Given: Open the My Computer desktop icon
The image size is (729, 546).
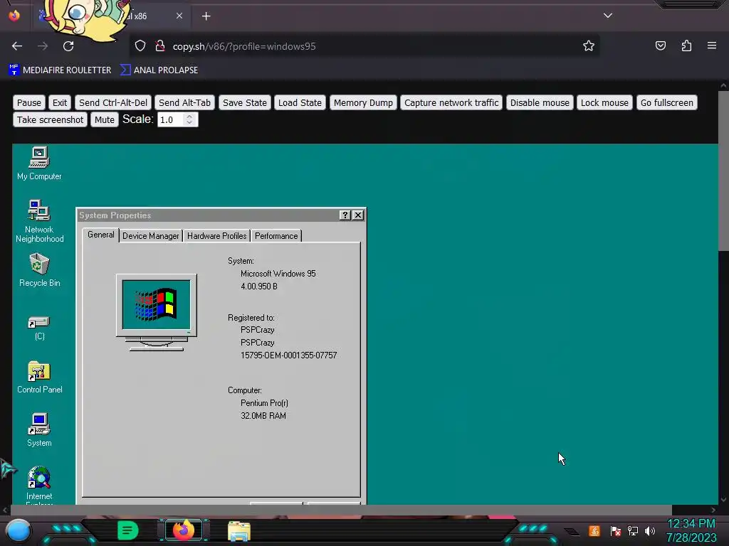Looking at the screenshot, I should tap(39, 163).
